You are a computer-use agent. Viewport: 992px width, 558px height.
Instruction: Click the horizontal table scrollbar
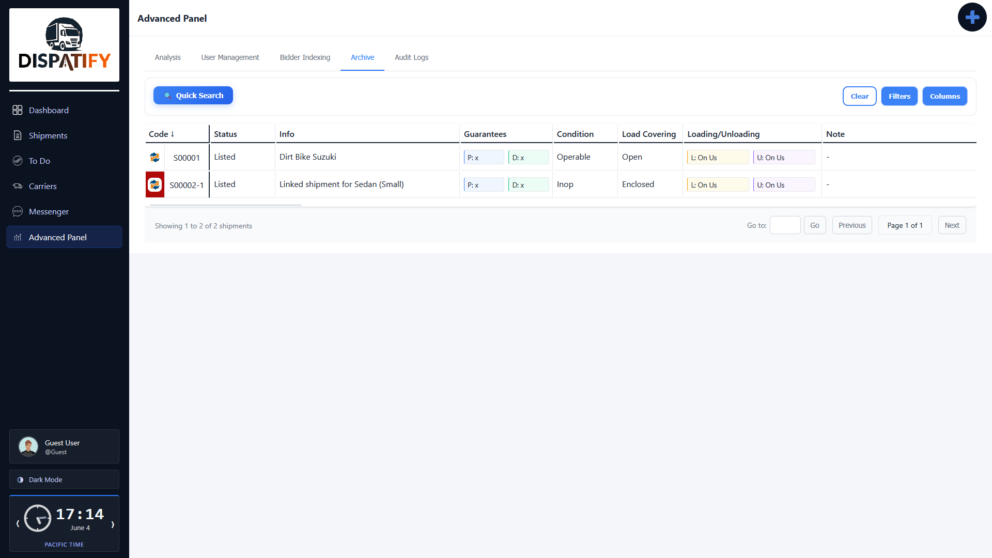(225, 205)
